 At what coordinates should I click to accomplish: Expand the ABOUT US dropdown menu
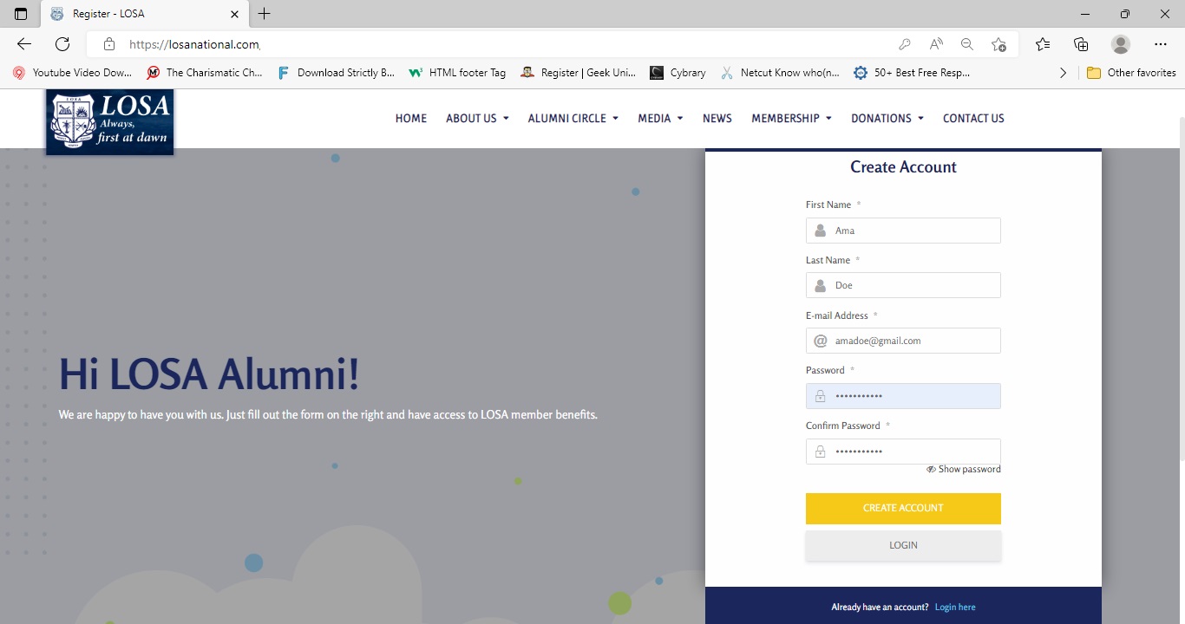point(477,119)
